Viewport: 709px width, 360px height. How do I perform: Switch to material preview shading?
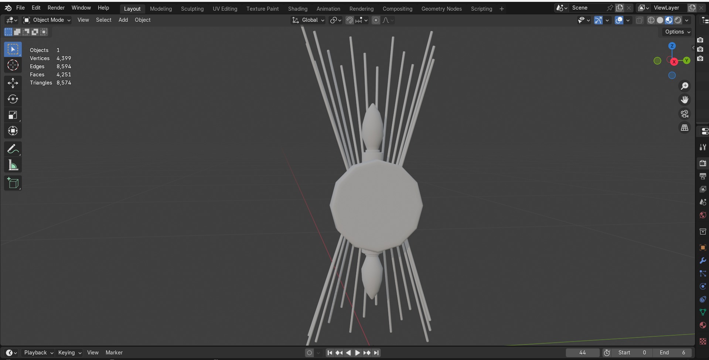pyautogui.click(x=669, y=20)
